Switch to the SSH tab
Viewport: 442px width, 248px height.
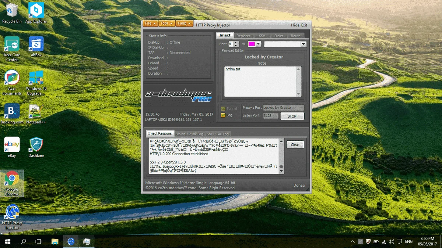pos(262,36)
